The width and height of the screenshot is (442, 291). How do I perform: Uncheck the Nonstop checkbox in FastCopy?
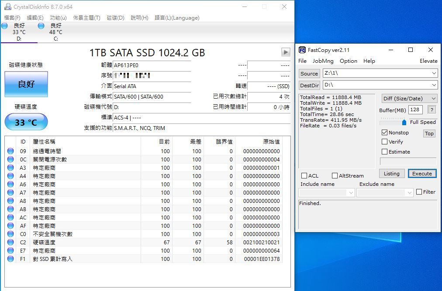pyautogui.click(x=384, y=132)
